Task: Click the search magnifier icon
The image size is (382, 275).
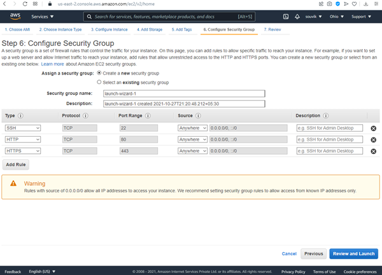Action: 89,17
